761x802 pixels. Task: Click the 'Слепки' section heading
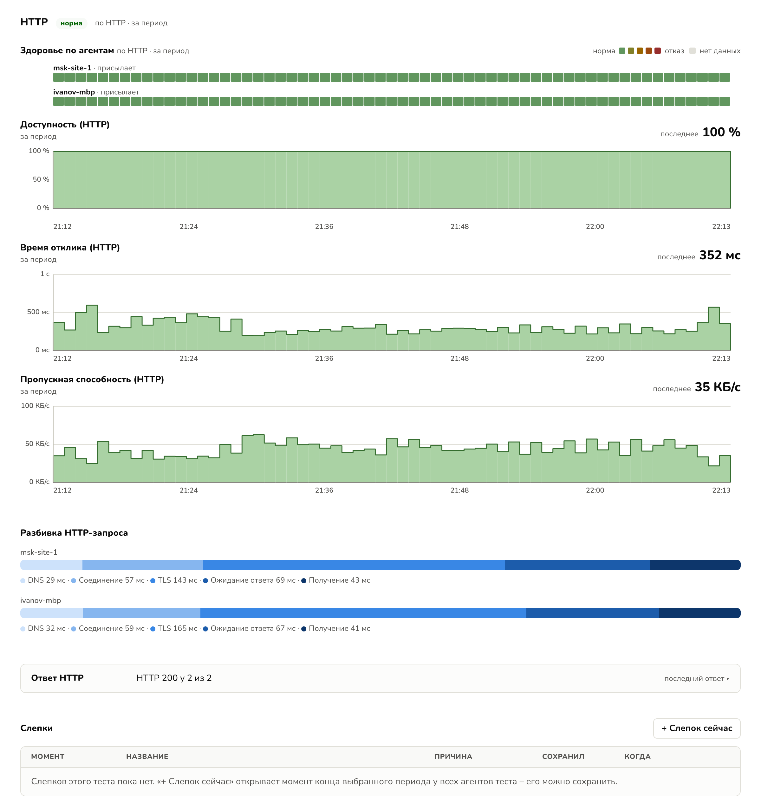coord(36,728)
